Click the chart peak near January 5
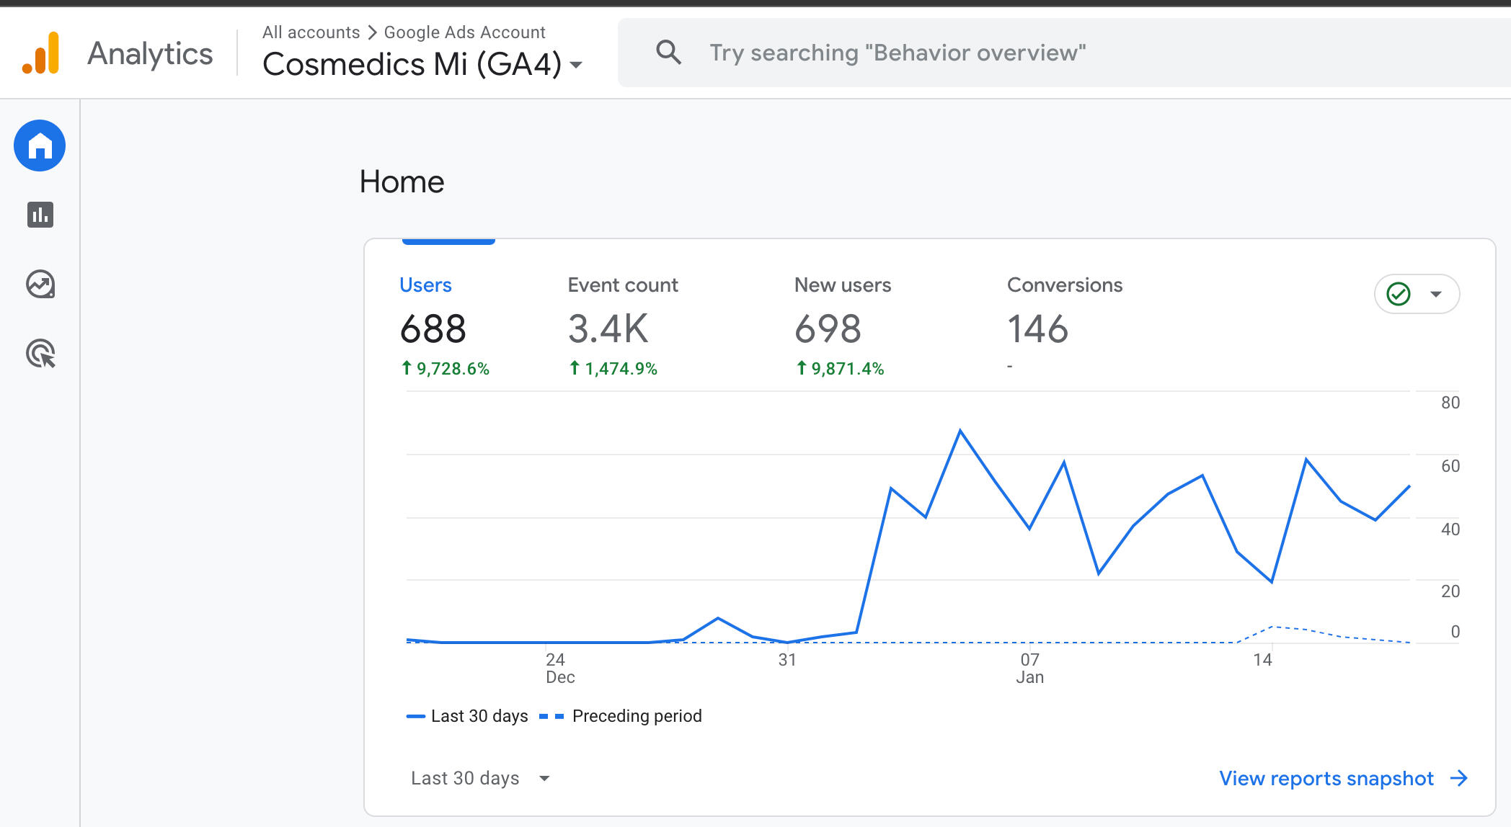1511x827 pixels. point(960,431)
